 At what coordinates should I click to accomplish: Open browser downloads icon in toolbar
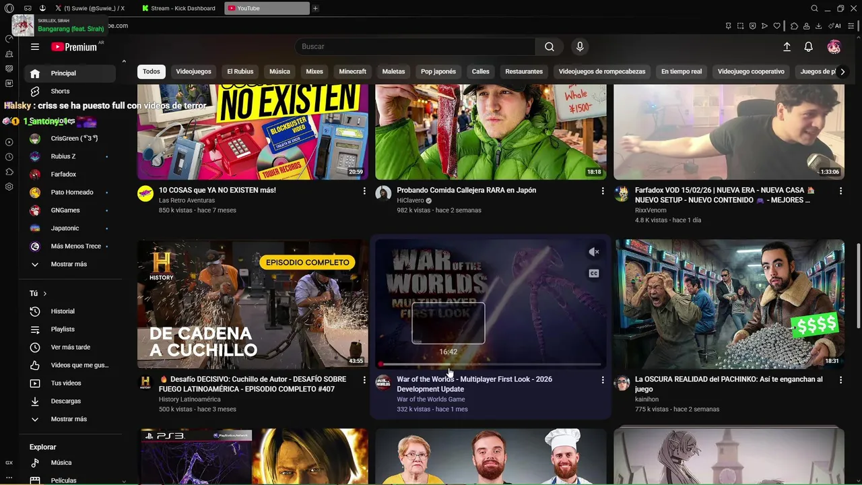[x=818, y=26]
